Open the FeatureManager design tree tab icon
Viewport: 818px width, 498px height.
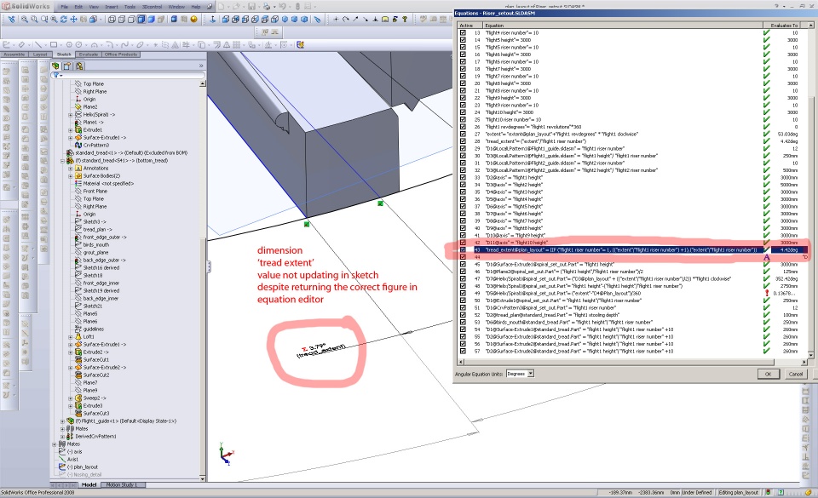coord(56,66)
